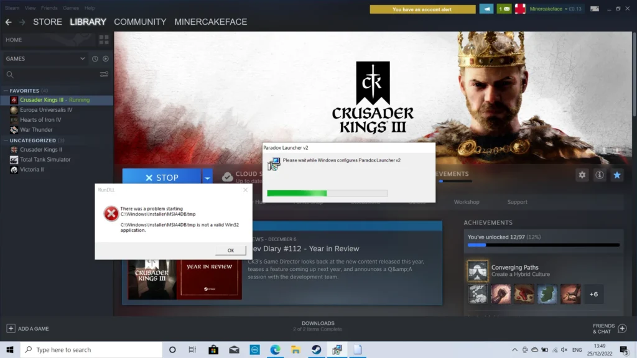
Task: Open Task View on taskbar
Action: (x=193, y=349)
